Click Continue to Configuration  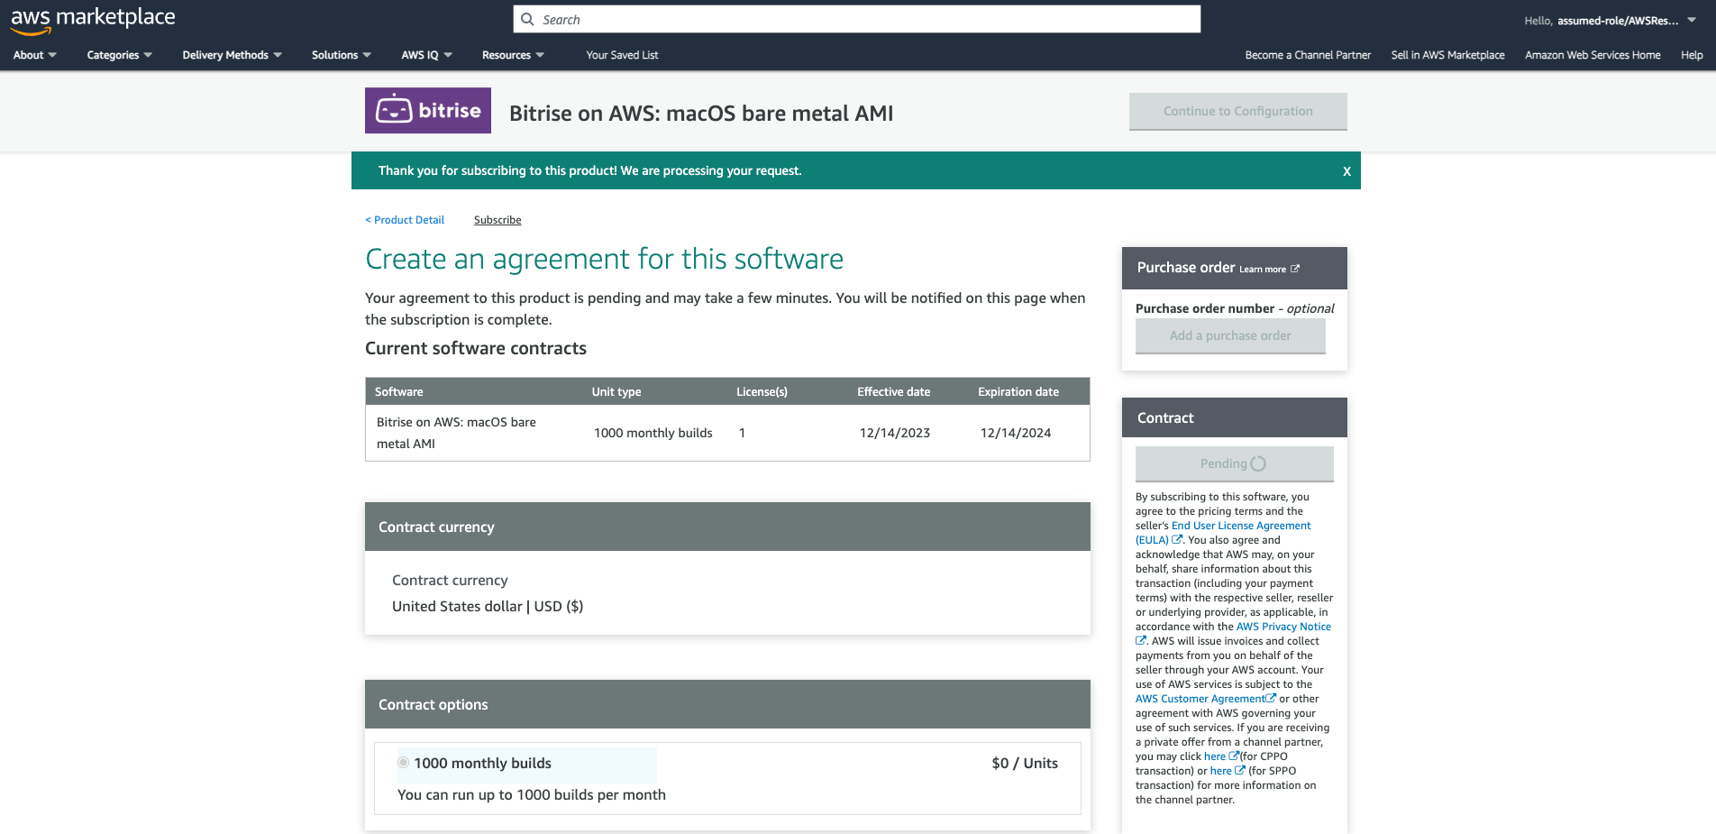point(1237,111)
